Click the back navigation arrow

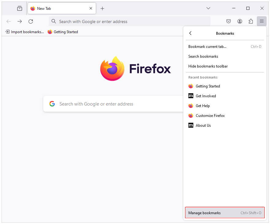(x=8, y=21)
